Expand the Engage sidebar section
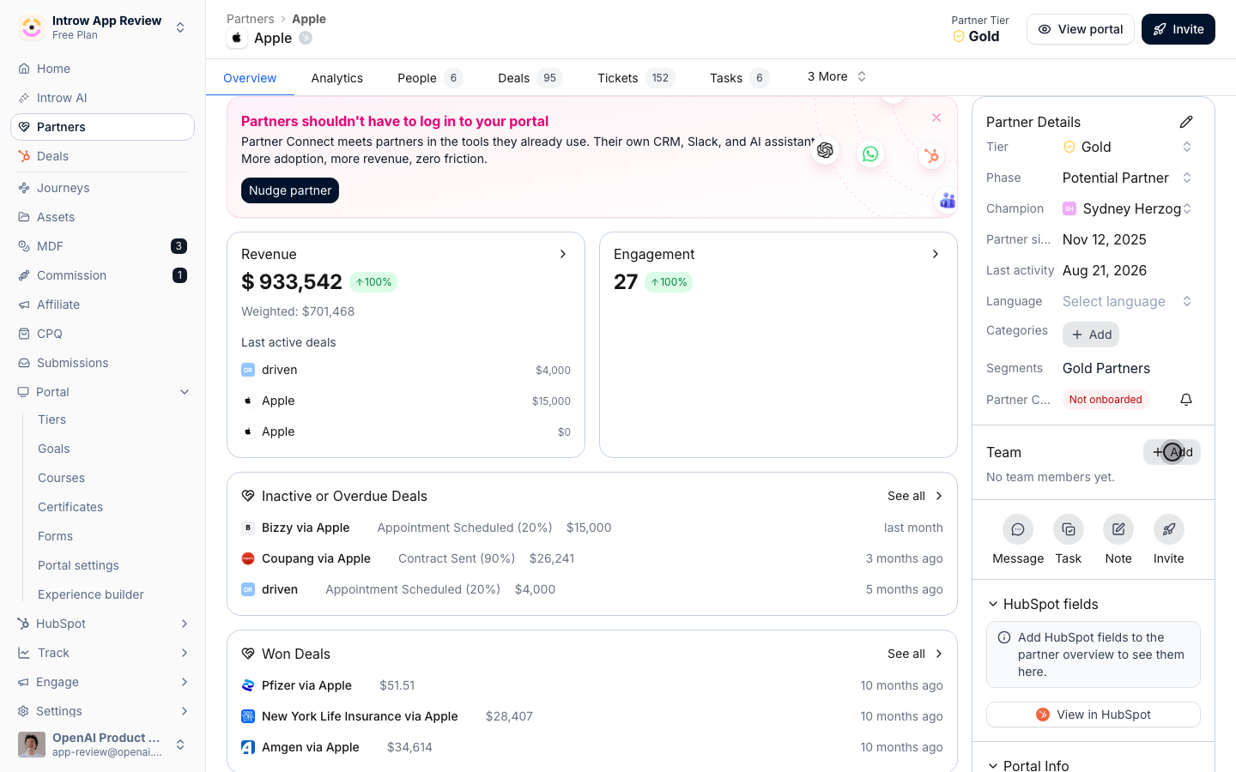The height and width of the screenshot is (772, 1236). tap(185, 682)
